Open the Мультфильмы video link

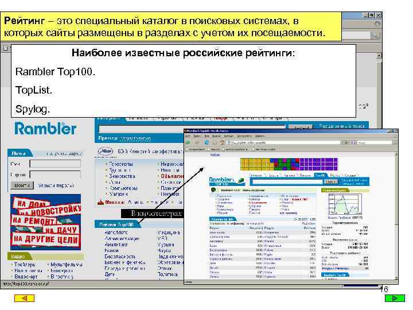(x=67, y=265)
